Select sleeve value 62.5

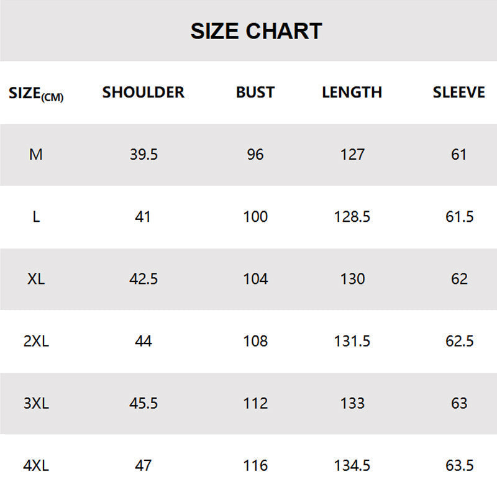459,341
